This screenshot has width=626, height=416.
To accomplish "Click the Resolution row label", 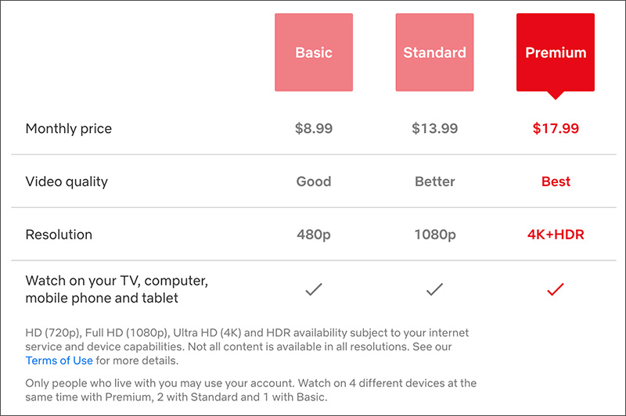I will [x=59, y=235].
